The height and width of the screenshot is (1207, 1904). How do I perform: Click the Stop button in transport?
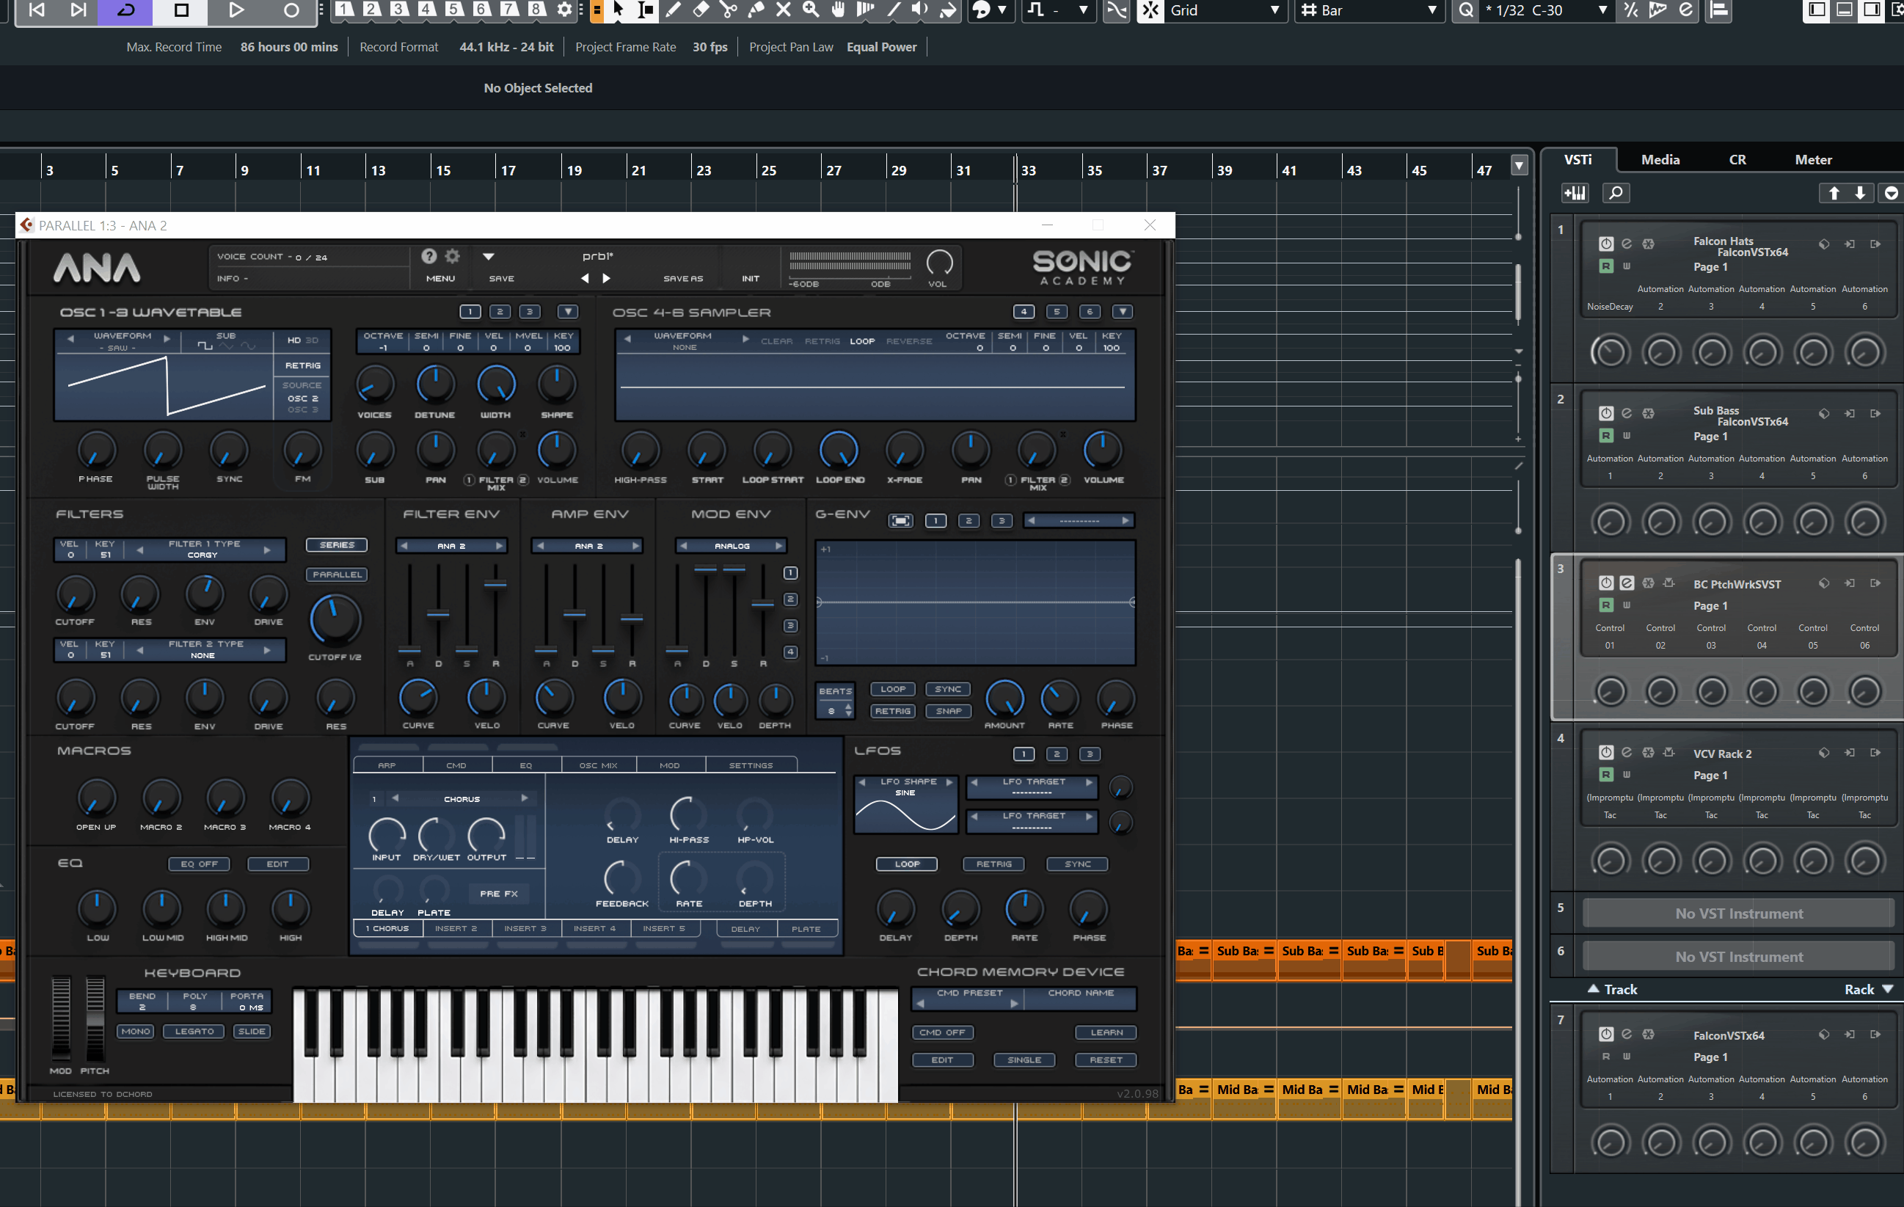tap(181, 10)
